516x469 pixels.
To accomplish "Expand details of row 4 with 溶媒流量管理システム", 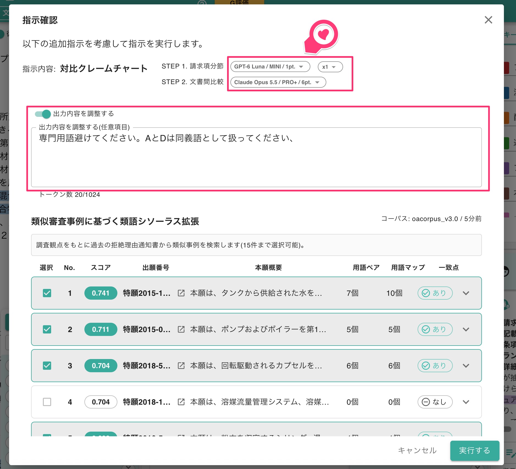I will click(466, 402).
